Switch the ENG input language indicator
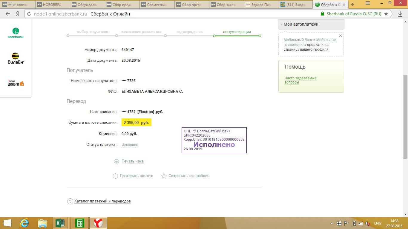Image resolution: width=408 pixels, height=229 pixels. point(378,223)
